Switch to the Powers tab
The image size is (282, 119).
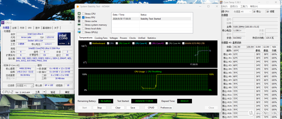tap(124, 38)
